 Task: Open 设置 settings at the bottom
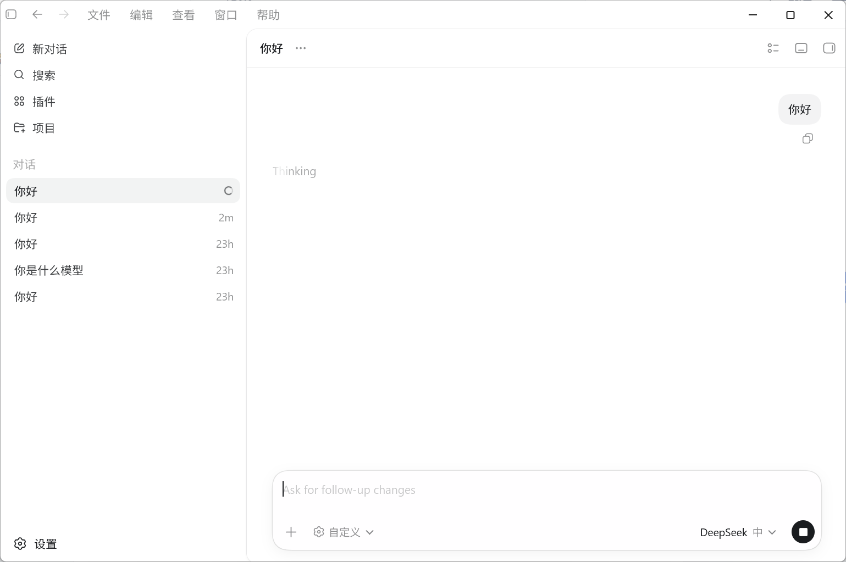click(x=35, y=544)
